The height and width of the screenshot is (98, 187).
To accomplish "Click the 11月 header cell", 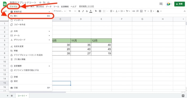I will click(x=81, y=41).
